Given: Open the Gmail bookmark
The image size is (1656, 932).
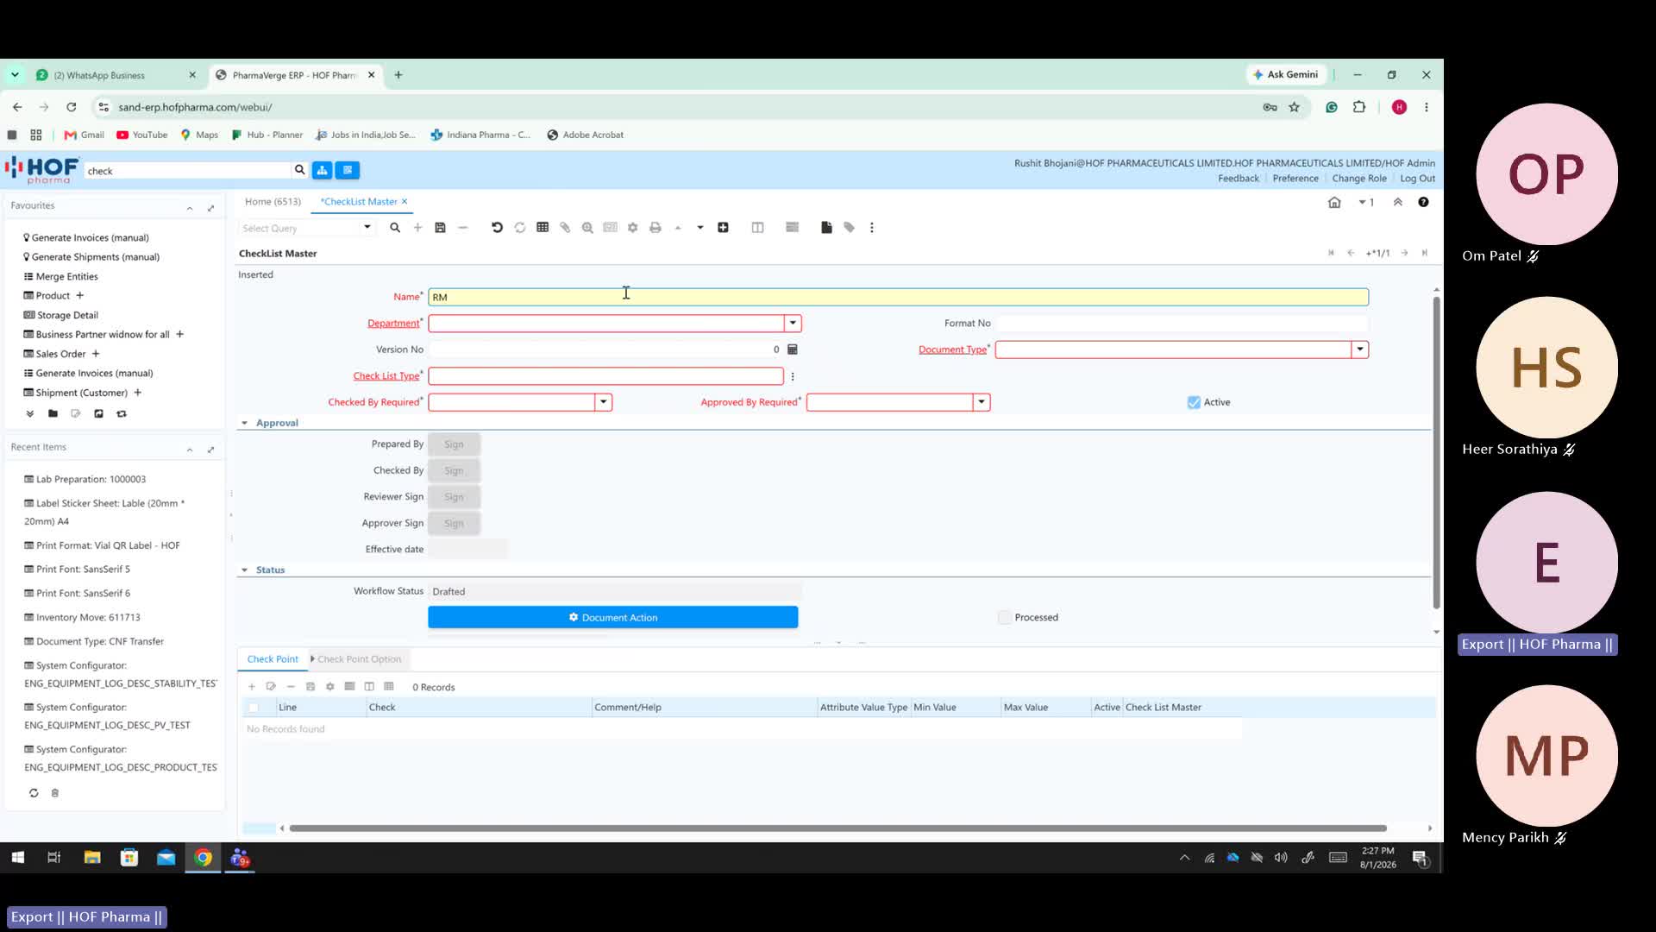Looking at the screenshot, I should 84,135.
